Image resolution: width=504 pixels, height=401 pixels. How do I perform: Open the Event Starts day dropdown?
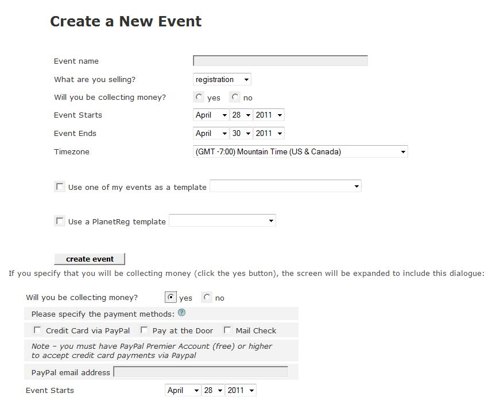point(240,115)
